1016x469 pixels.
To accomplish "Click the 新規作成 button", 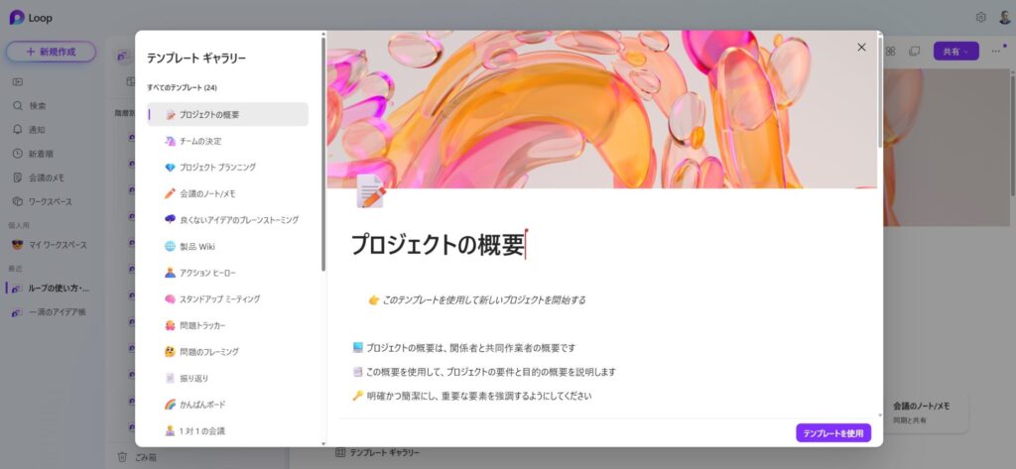I will click(x=51, y=52).
